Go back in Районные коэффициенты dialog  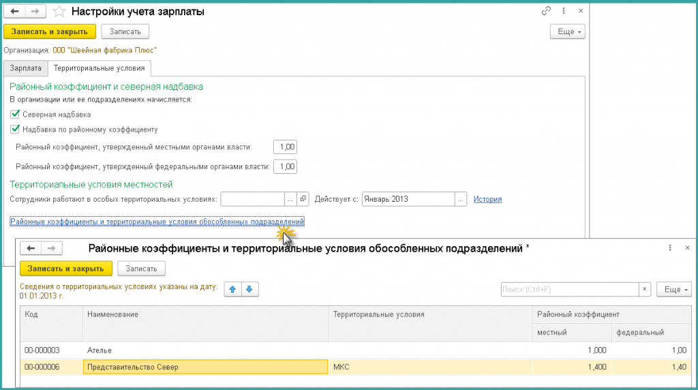(x=31, y=248)
